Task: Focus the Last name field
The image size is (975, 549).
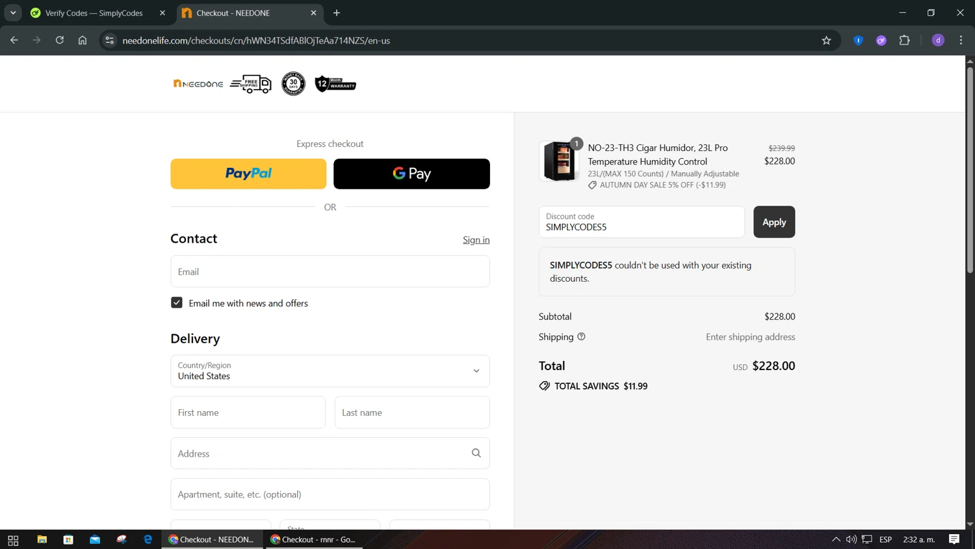Action: point(412,412)
